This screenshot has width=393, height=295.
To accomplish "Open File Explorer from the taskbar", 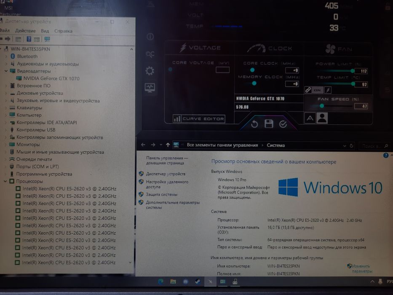I will (x=173, y=282).
